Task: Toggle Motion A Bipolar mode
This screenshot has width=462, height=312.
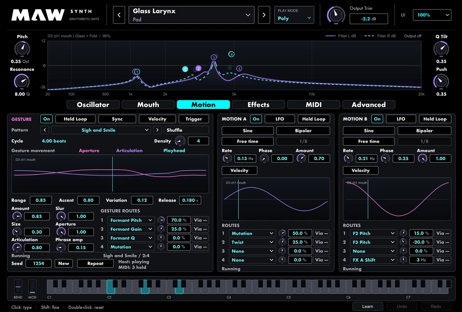Action: point(303,131)
